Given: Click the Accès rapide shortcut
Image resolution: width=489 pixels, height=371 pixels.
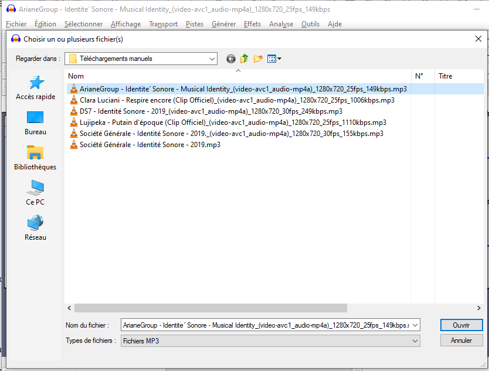Looking at the screenshot, I should click(36, 88).
